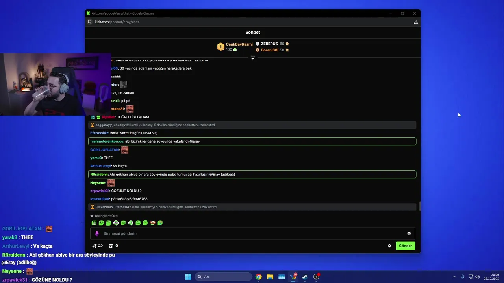Click the chat scrollbar thumb

tap(419, 206)
